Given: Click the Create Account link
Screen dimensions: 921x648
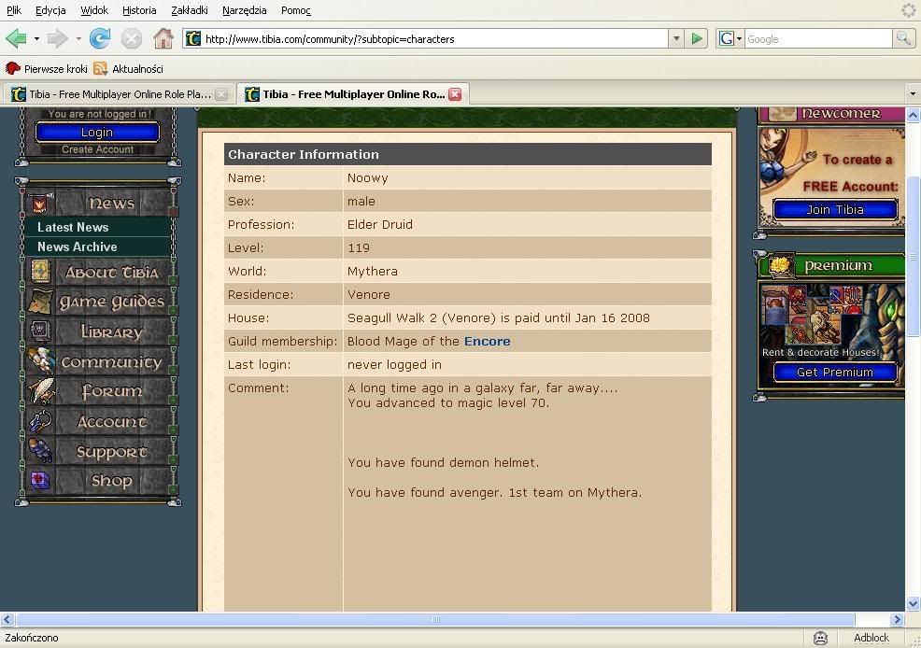Looking at the screenshot, I should pyautogui.click(x=97, y=149).
